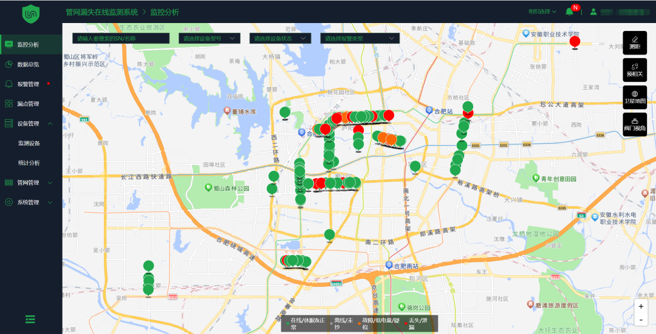656x334 pixels.
Task: Open the 请选择设备型号 device model dropdown
Action: coord(210,38)
